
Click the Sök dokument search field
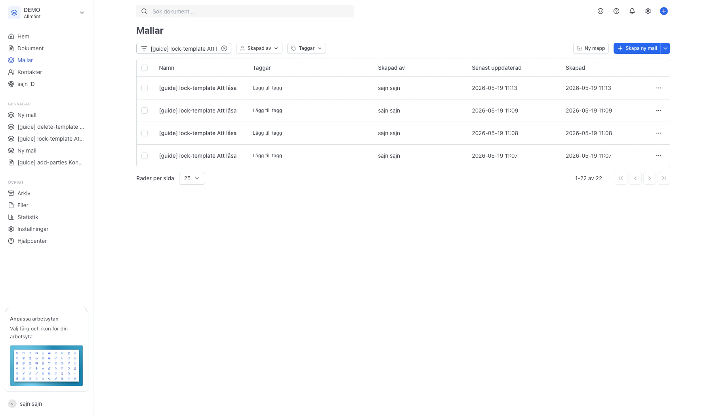(x=245, y=11)
